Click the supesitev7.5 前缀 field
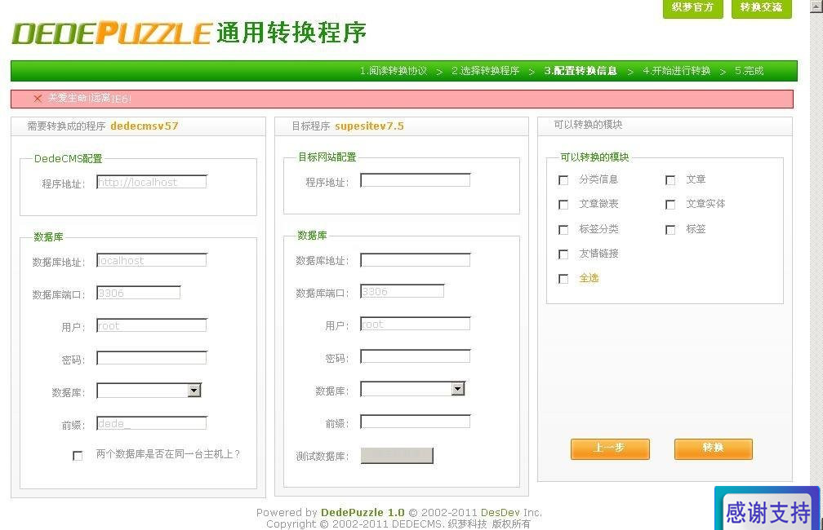The height and width of the screenshot is (530, 823). (415, 422)
